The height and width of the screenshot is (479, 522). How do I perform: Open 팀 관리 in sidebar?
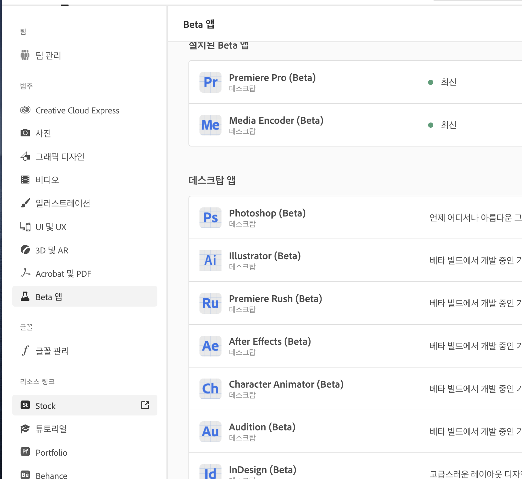(85, 55)
